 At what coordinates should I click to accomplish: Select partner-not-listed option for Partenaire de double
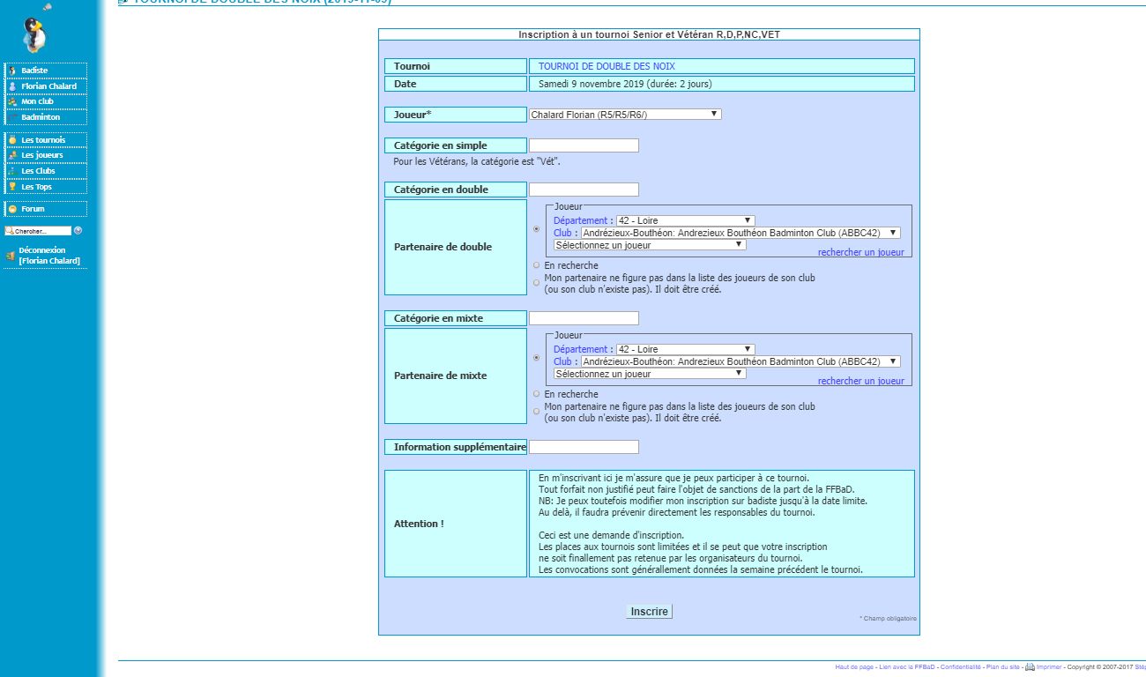click(537, 283)
